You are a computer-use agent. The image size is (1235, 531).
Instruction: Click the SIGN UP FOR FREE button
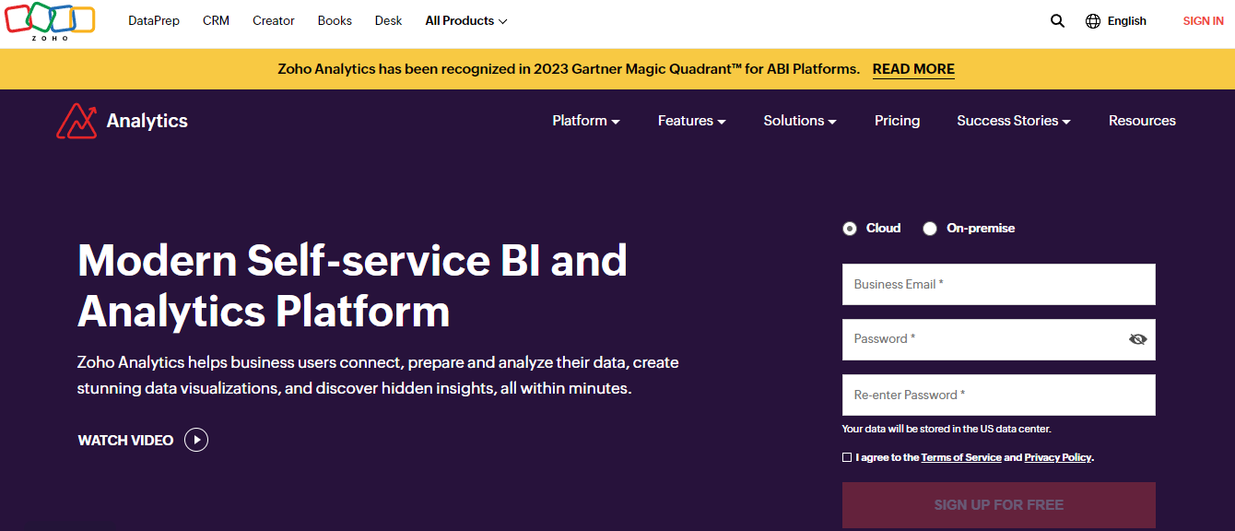tap(998, 504)
